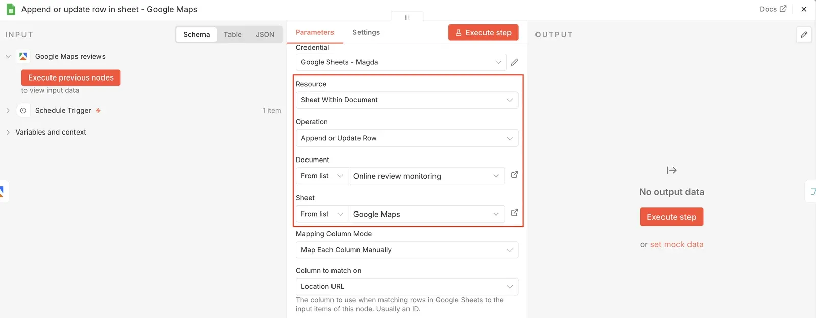The height and width of the screenshot is (318, 816).
Task: Open the Settings tab
Action: [366, 32]
